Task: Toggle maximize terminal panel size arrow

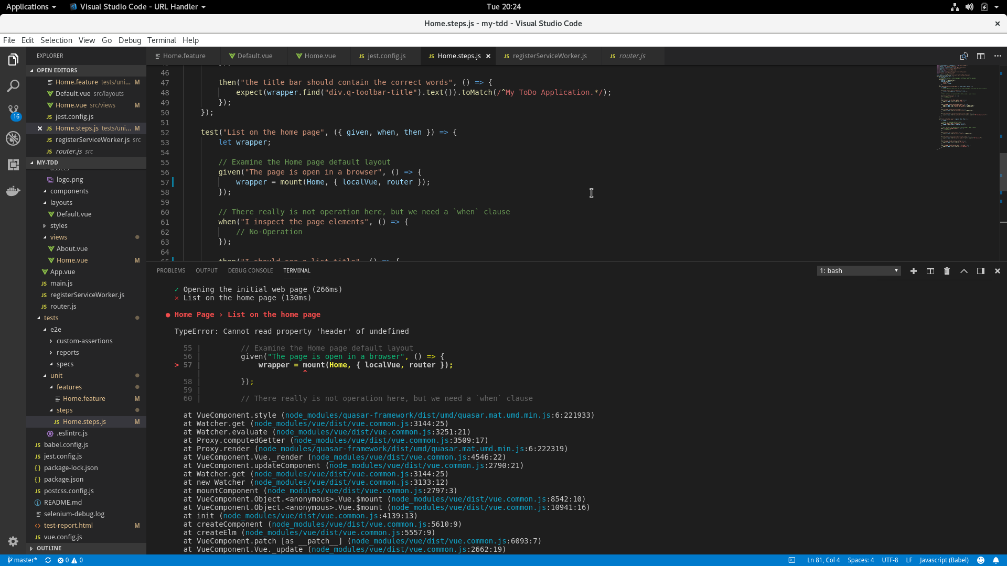Action: [x=963, y=271]
